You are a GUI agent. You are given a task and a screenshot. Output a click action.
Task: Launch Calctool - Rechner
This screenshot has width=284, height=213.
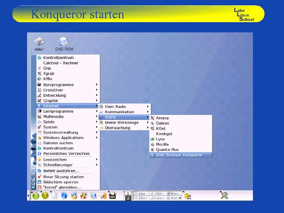coord(68,63)
